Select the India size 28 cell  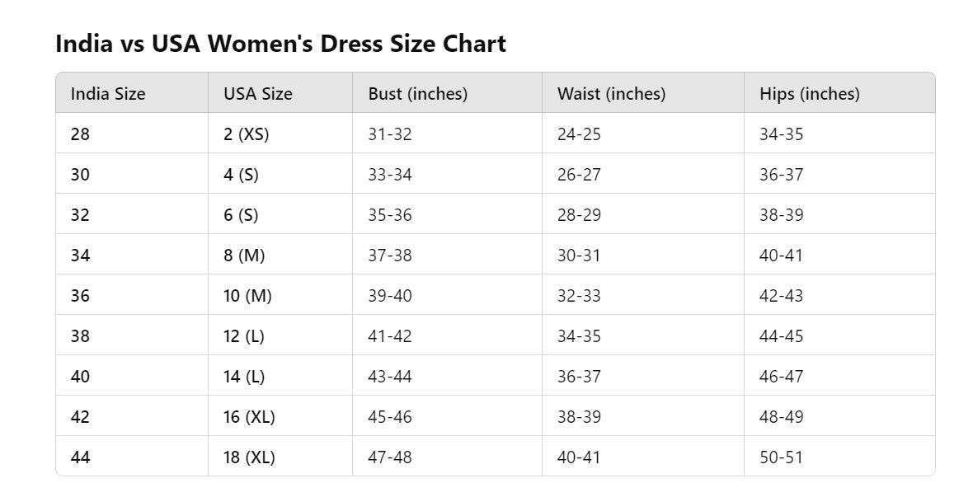point(81,134)
